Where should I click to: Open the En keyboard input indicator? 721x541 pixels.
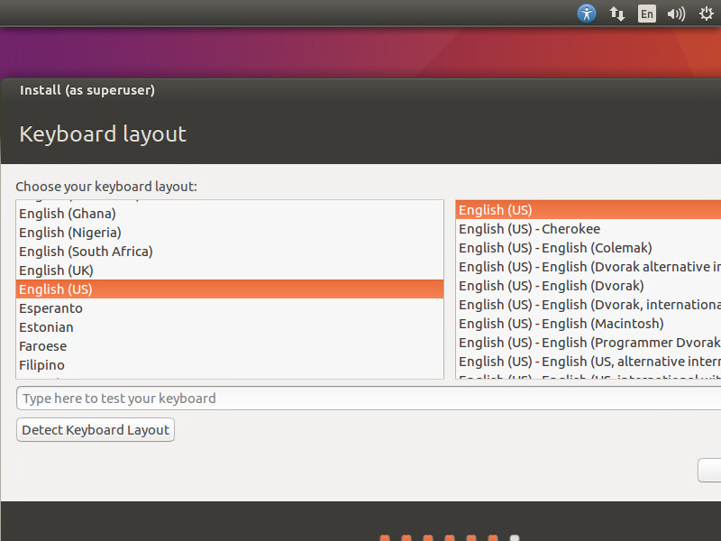click(x=646, y=14)
